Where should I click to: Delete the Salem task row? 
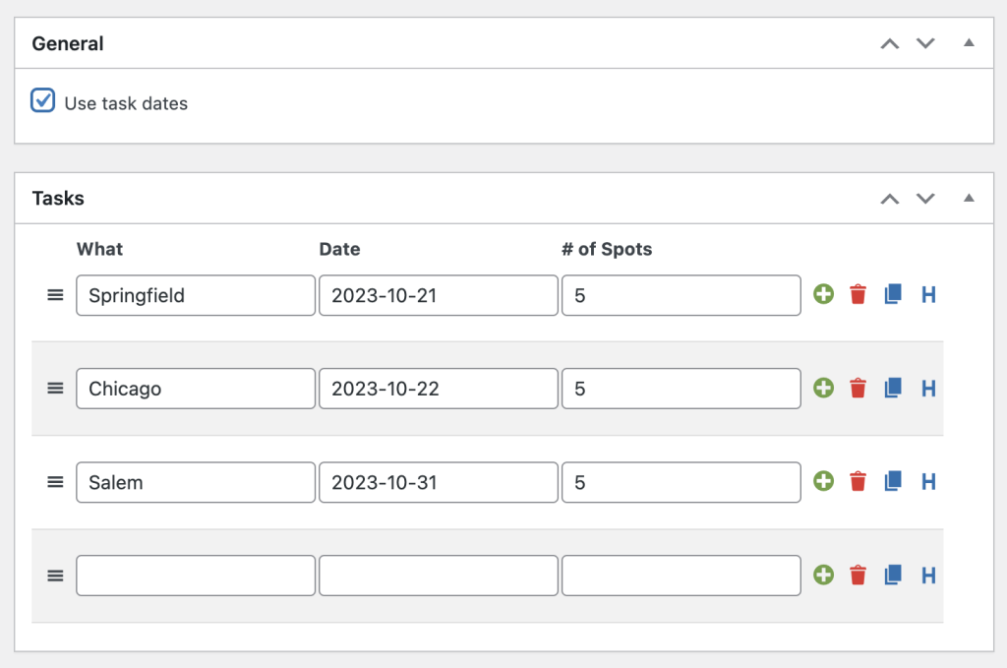pyautogui.click(x=858, y=481)
